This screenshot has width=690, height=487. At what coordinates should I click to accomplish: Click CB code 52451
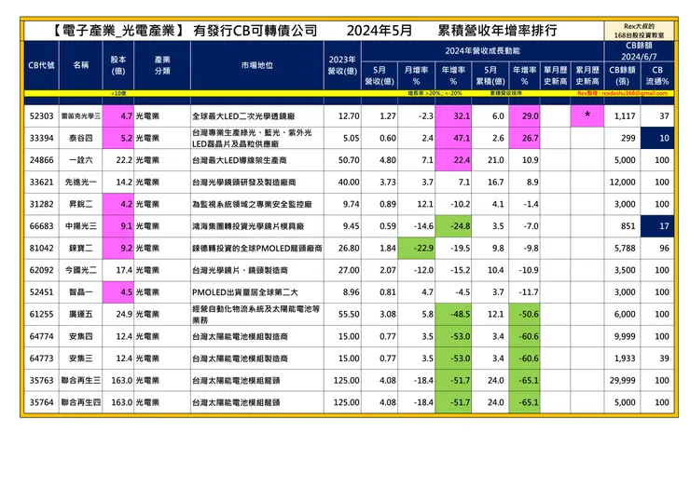tap(41, 291)
